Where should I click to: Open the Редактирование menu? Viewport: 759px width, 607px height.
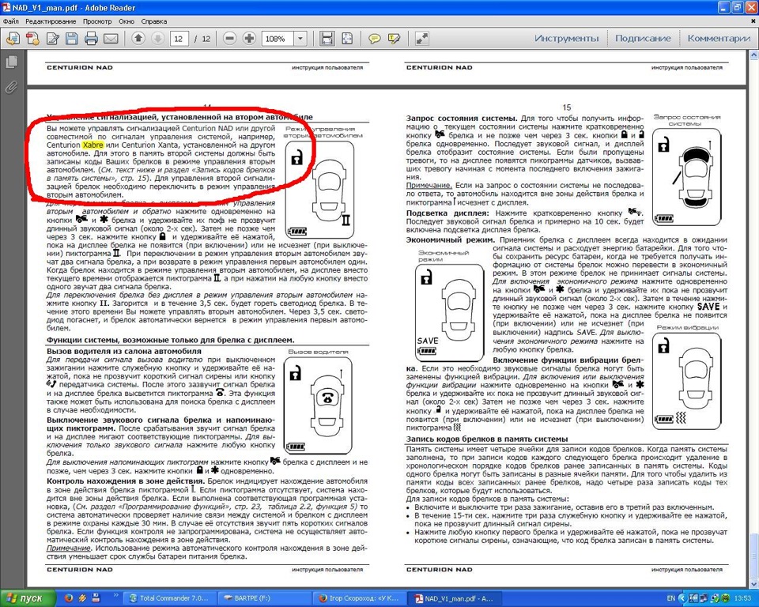51,21
